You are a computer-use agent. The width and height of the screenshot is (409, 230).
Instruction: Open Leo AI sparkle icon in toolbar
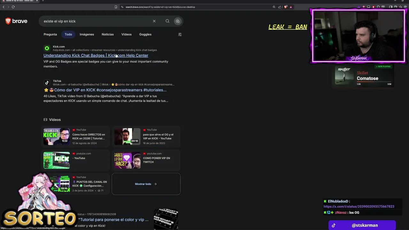(400, 7)
